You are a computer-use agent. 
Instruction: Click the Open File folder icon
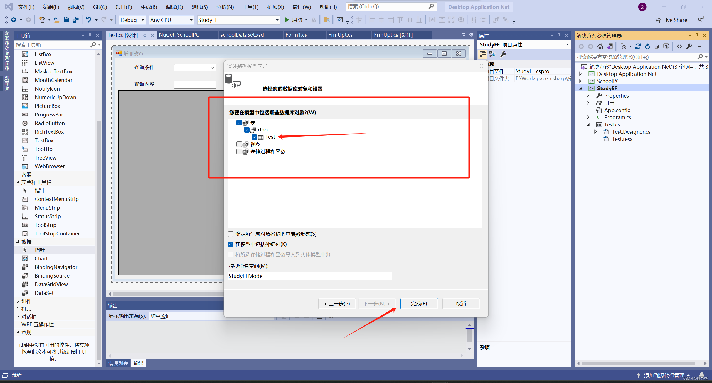(x=56, y=20)
